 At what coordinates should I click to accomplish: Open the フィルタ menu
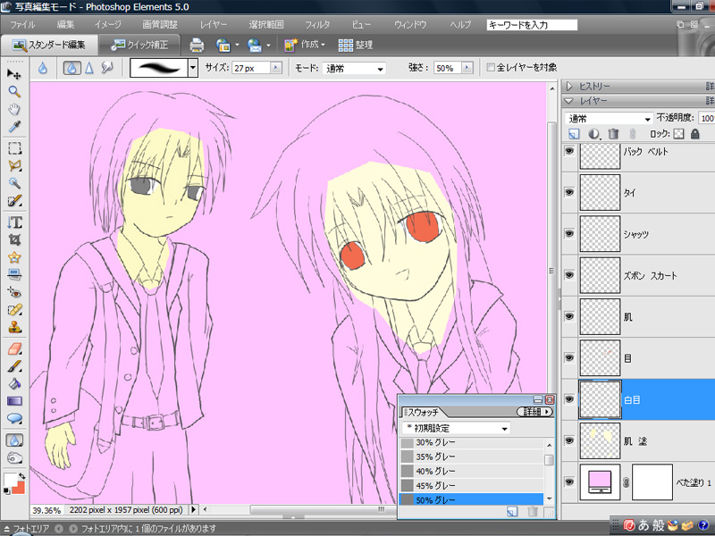pyautogui.click(x=316, y=25)
